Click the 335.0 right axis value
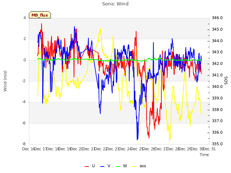Viewport: 231px width, 173px height. click(217, 144)
